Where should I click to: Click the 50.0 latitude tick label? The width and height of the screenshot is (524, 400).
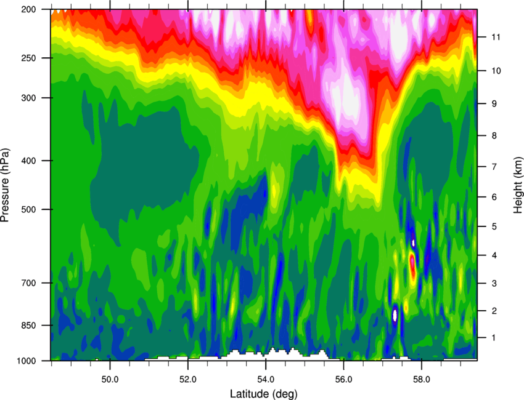[x=110, y=379]
